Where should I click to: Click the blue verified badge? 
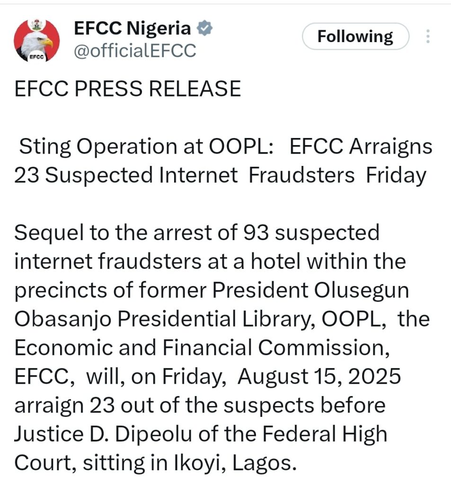(x=204, y=28)
